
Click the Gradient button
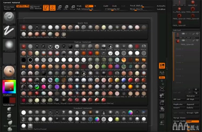coord(7,95)
